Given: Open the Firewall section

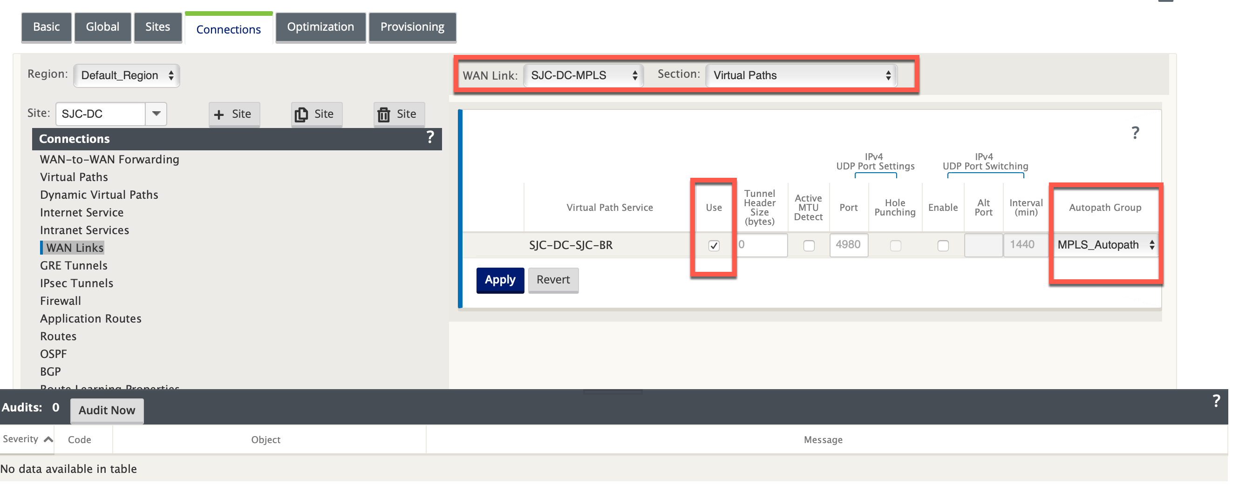Looking at the screenshot, I should pyautogui.click(x=61, y=302).
